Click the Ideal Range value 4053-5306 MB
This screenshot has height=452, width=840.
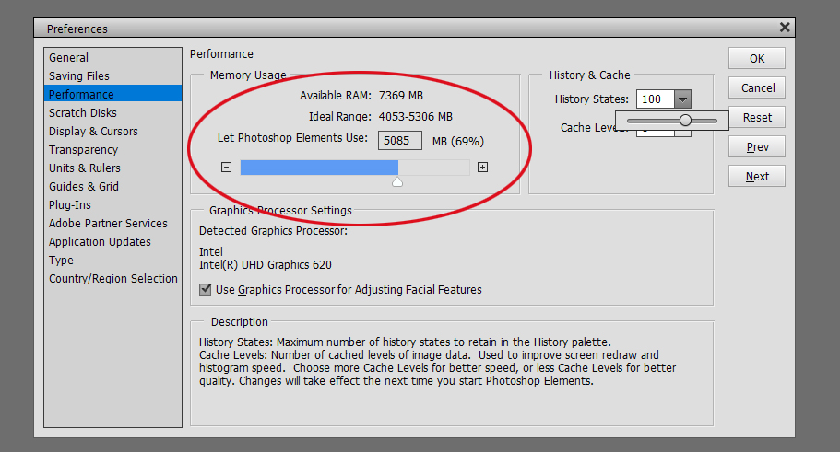(416, 117)
